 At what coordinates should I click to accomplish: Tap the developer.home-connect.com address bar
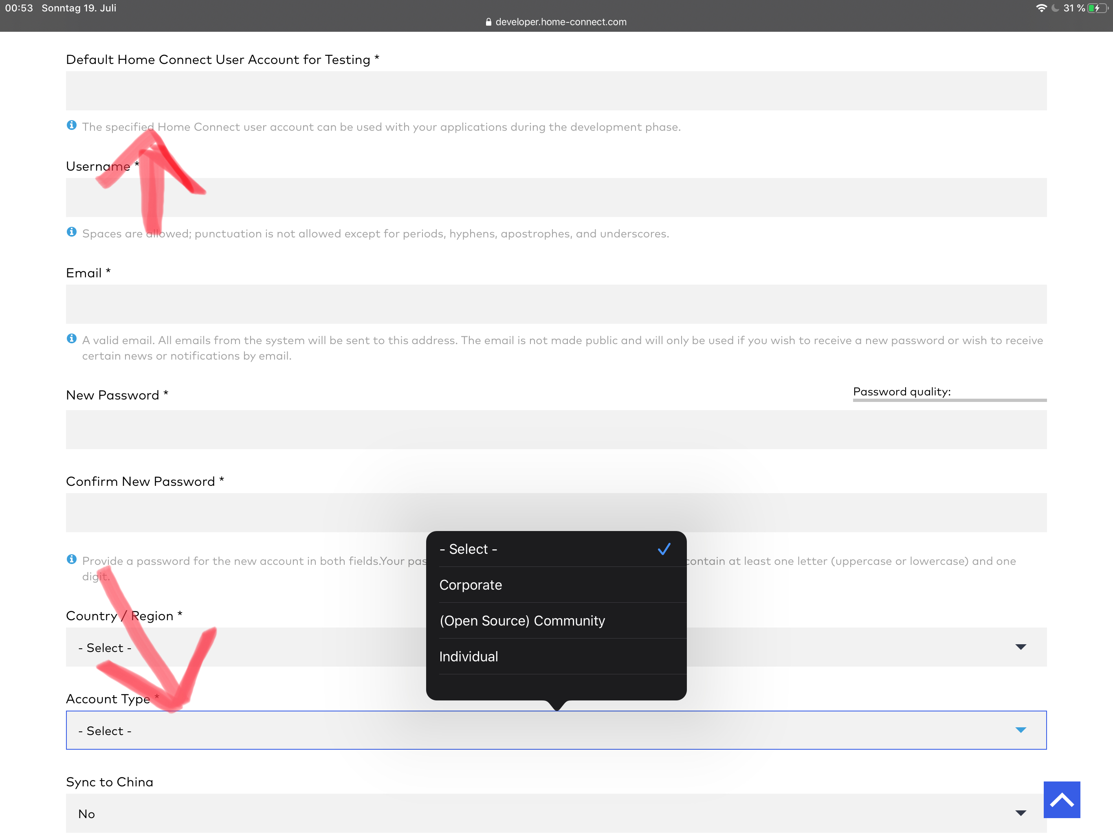[561, 22]
